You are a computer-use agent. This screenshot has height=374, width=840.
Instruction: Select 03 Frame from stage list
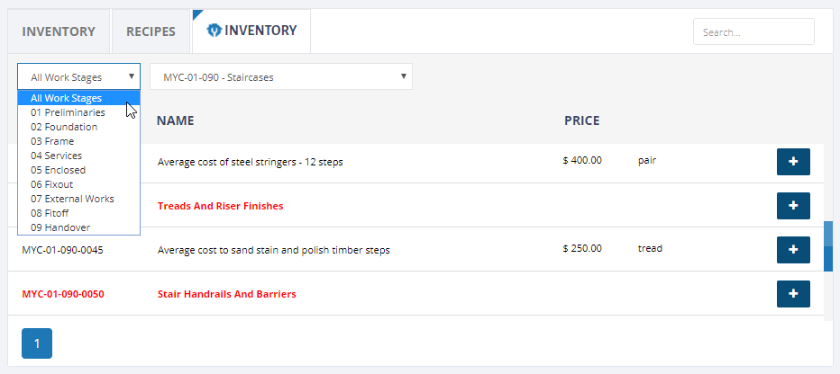click(78, 141)
